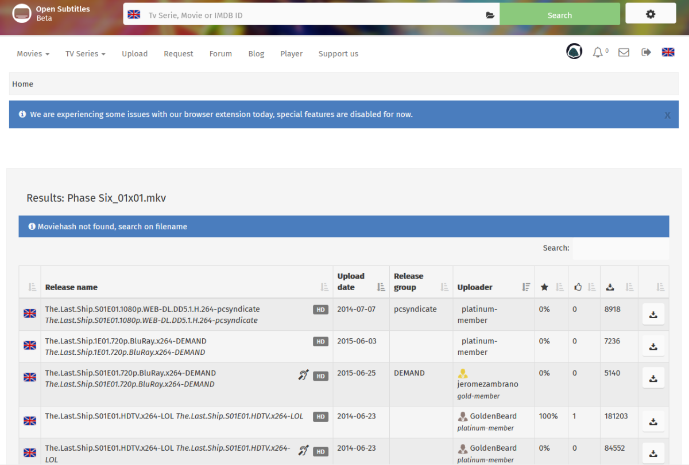Open The.Last.Ship.S01E01.720p.BluRay.x264-DEMAND release

(130, 373)
